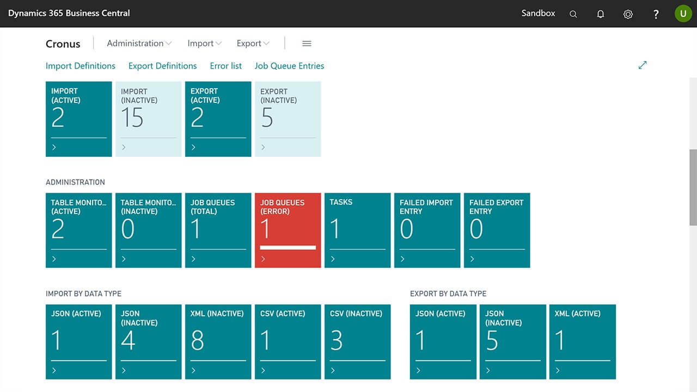Open the Table Monitor (Inactive) tile
This screenshot has height=392, width=697.
click(x=149, y=230)
